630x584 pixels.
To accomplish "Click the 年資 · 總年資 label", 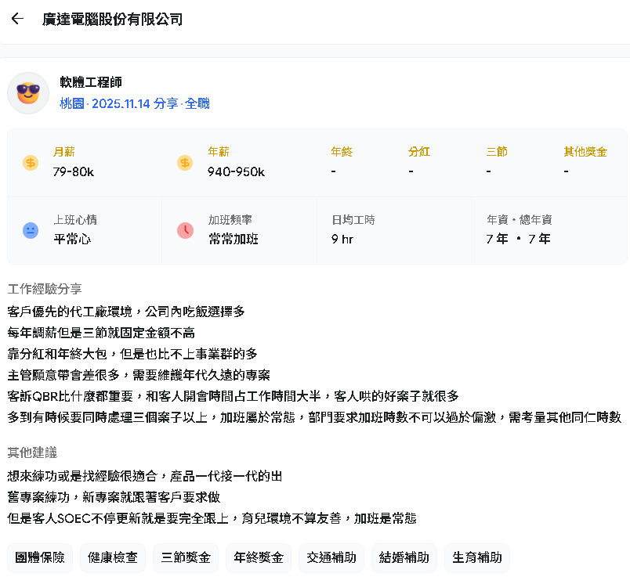I will point(519,220).
